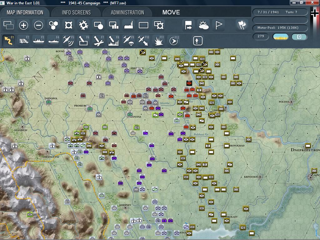Toggle the hex grid display
Image resolution: width=320 pixels, height=240 pixels.
coord(53,25)
